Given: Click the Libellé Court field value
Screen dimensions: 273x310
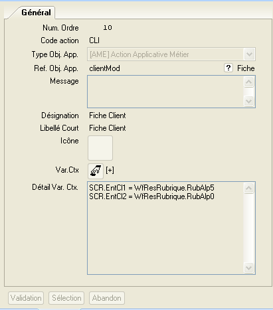Looking at the screenshot, I should pos(108,128).
